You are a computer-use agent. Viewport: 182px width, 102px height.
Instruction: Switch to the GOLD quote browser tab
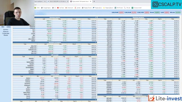(58, 1)
